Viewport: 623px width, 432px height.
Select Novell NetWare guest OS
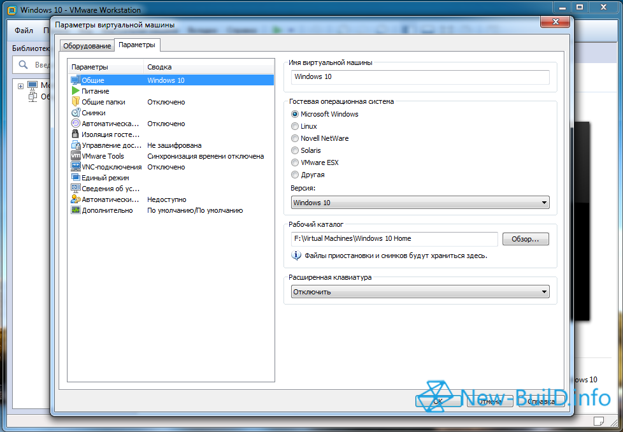tap(320, 138)
